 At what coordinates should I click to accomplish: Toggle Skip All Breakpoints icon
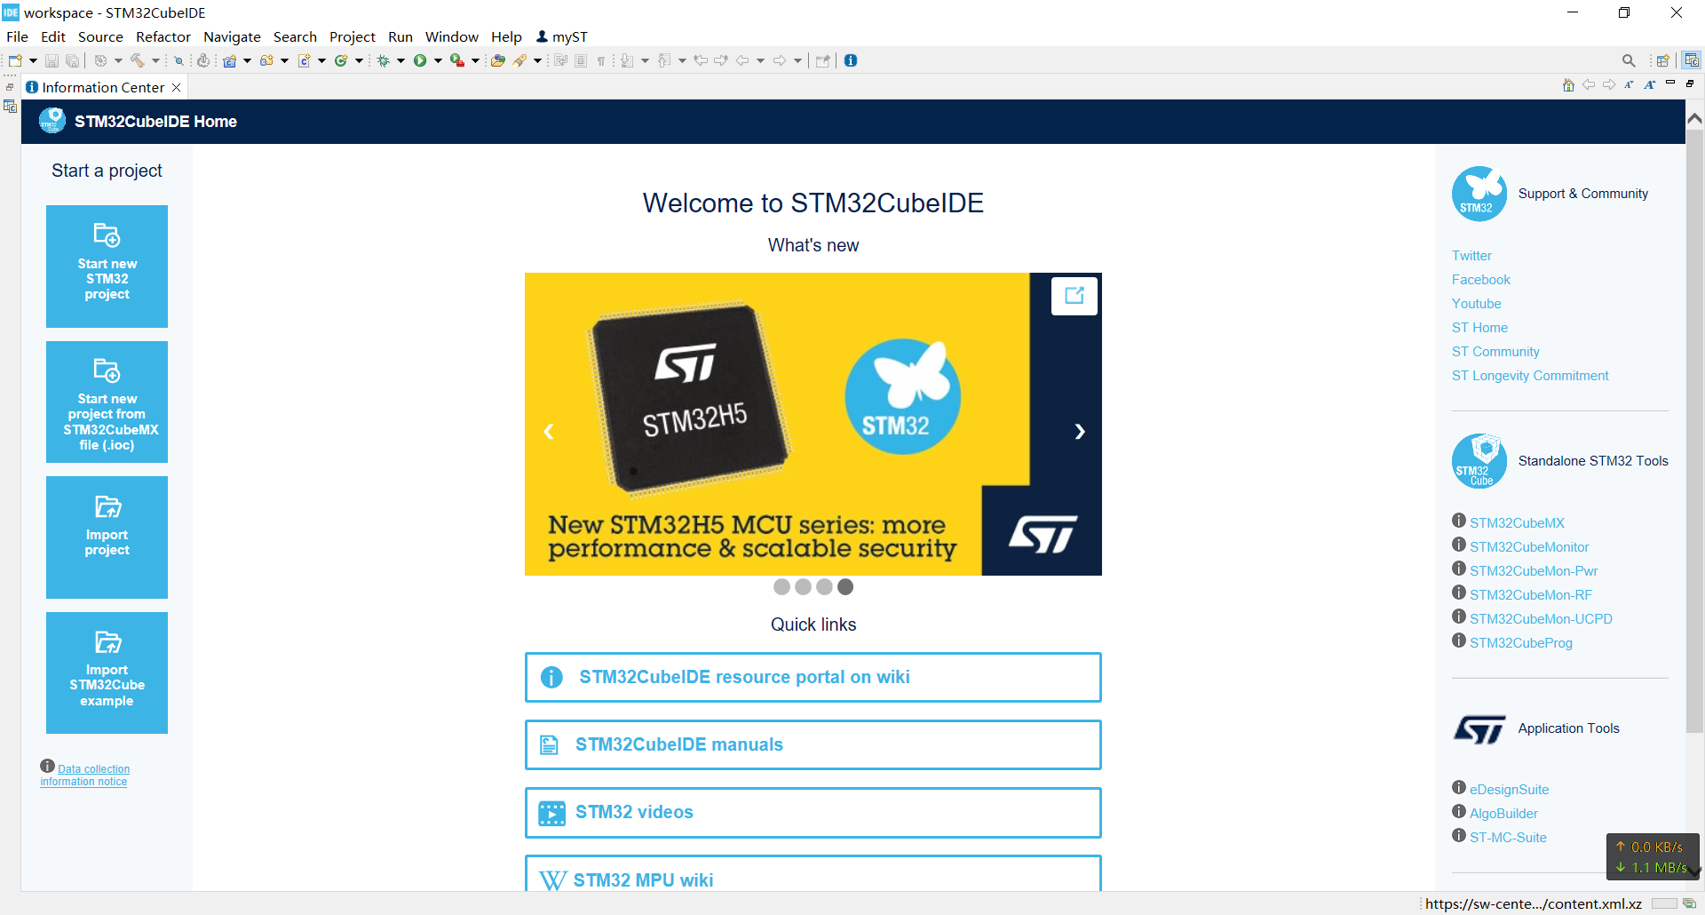[x=178, y=60]
